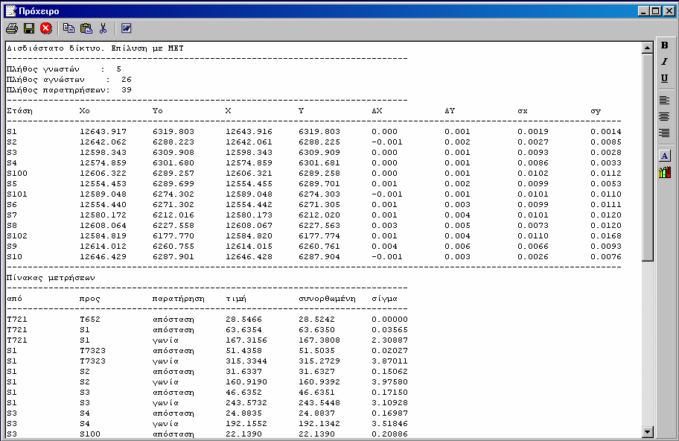The image size is (679, 441).
Task: Copy selected text with the copy icon
Action: tap(68, 28)
